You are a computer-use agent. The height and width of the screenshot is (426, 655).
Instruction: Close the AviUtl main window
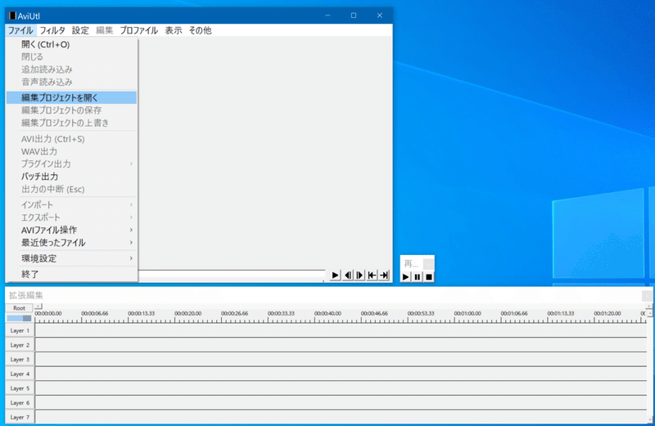[x=380, y=16]
